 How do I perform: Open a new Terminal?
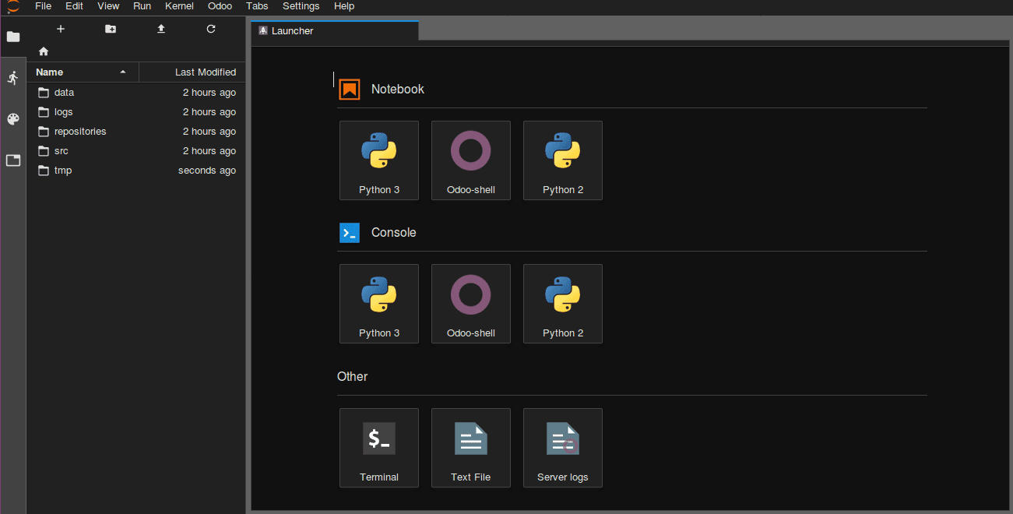tap(379, 448)
